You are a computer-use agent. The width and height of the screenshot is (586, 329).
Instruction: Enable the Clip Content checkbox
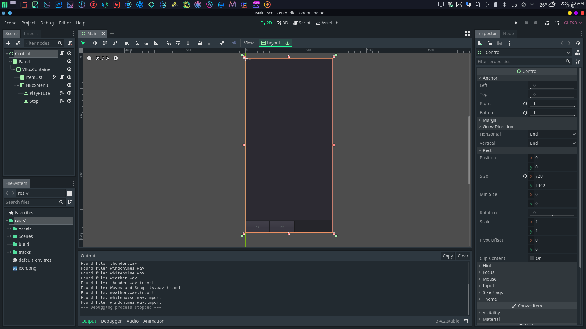[x=532, y=258]
